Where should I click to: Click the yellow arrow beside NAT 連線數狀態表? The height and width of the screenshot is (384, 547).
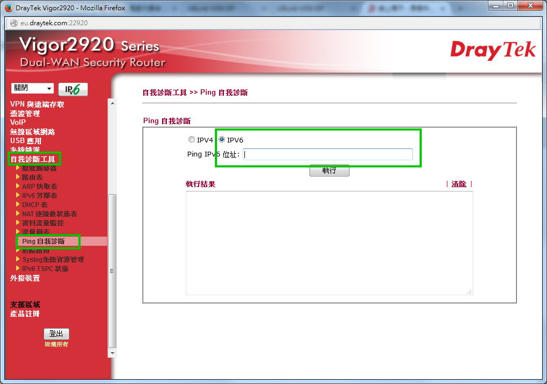click(17, 214)
